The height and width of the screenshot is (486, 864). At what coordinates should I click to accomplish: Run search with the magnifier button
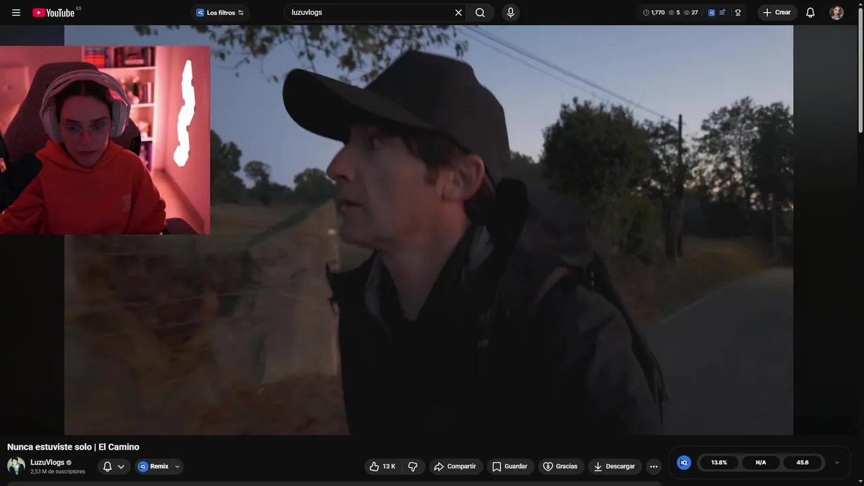480,13
